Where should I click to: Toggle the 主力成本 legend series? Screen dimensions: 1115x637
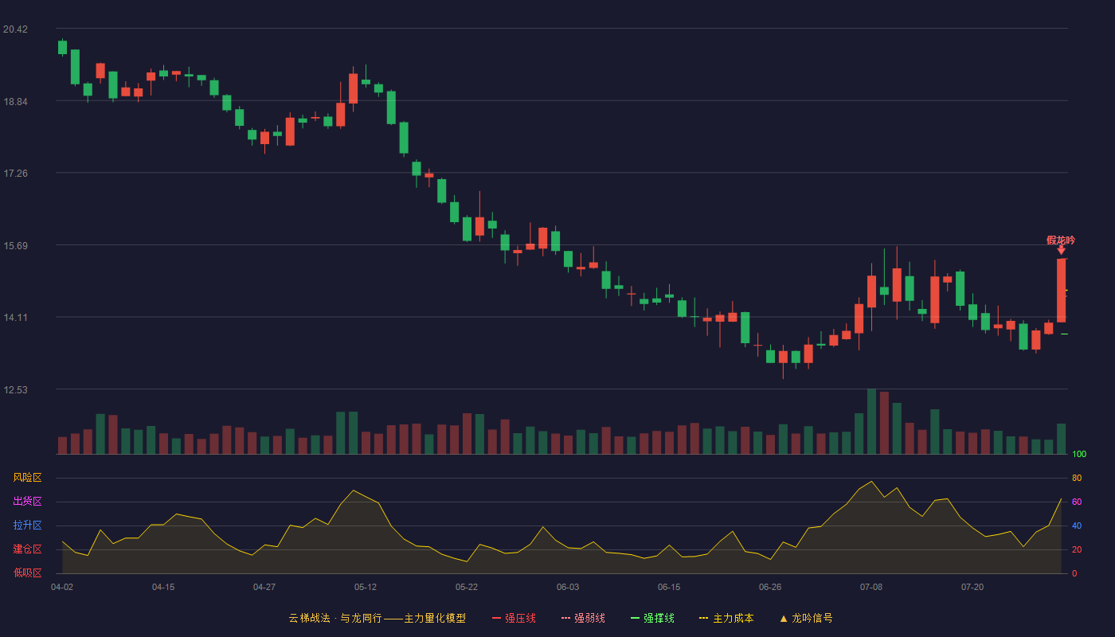(x=726, y=618)
